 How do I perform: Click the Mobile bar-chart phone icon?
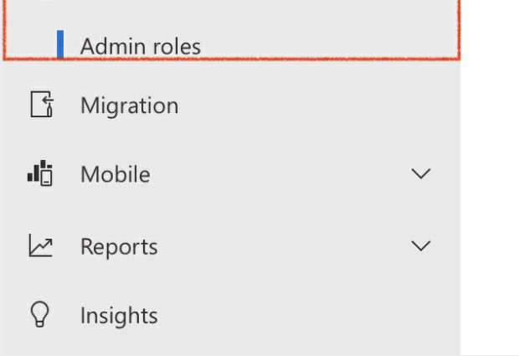click(x=40, y=173)
